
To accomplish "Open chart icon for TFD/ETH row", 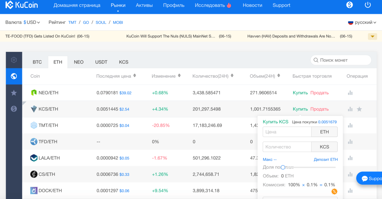I will 350,142.
